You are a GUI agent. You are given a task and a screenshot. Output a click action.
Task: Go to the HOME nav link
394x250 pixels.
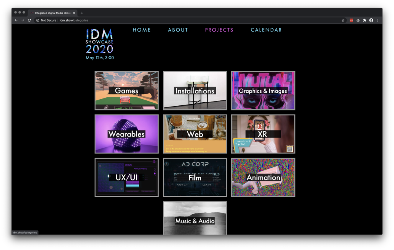tap(142, 30)
